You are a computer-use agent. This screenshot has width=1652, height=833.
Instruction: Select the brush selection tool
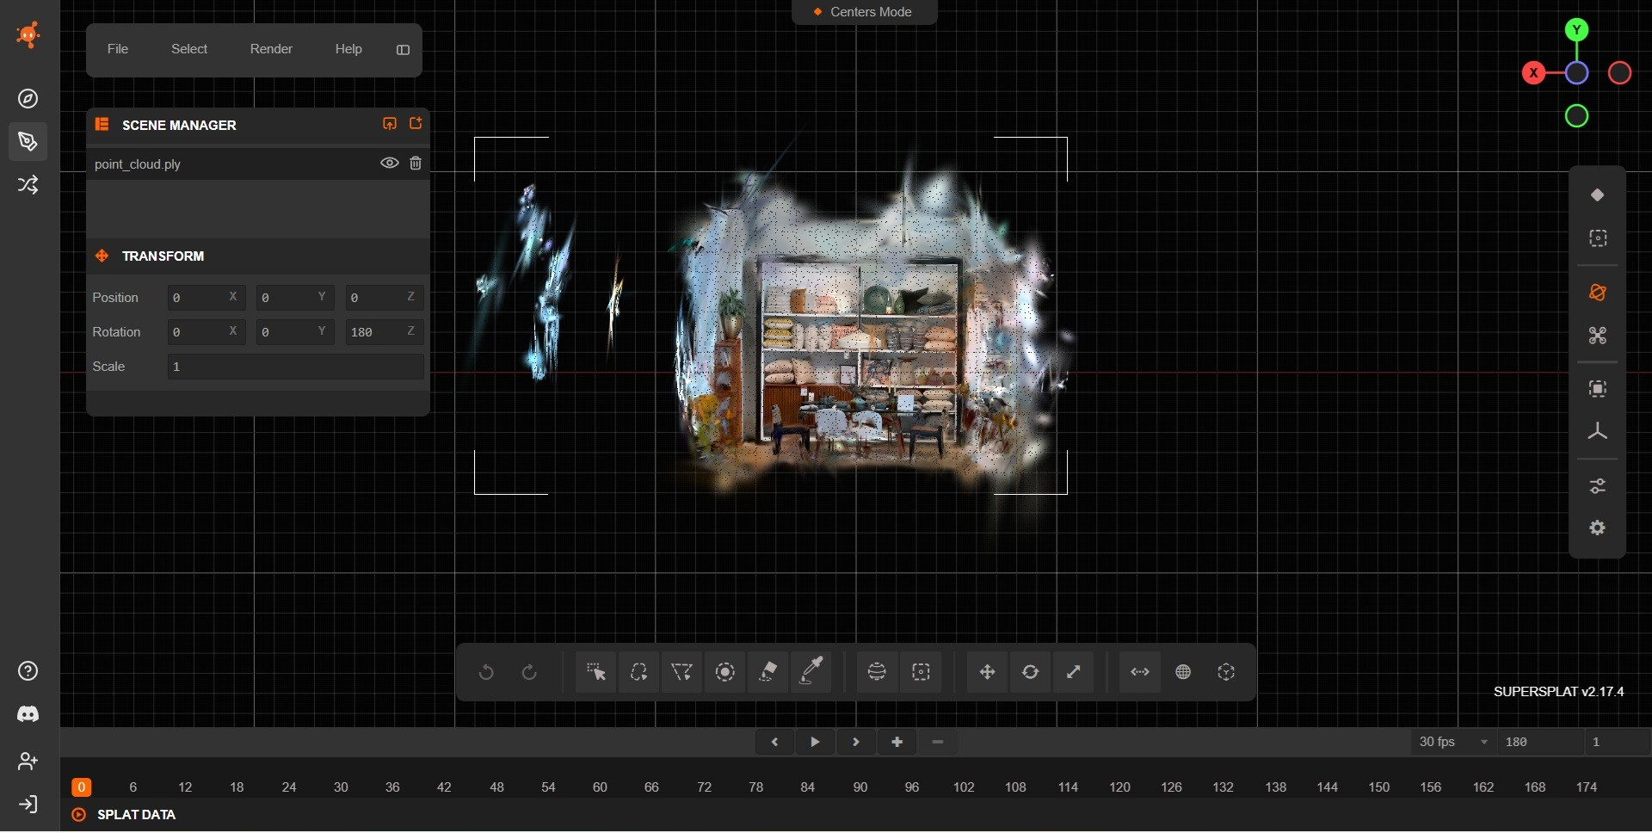pos(725,673)
